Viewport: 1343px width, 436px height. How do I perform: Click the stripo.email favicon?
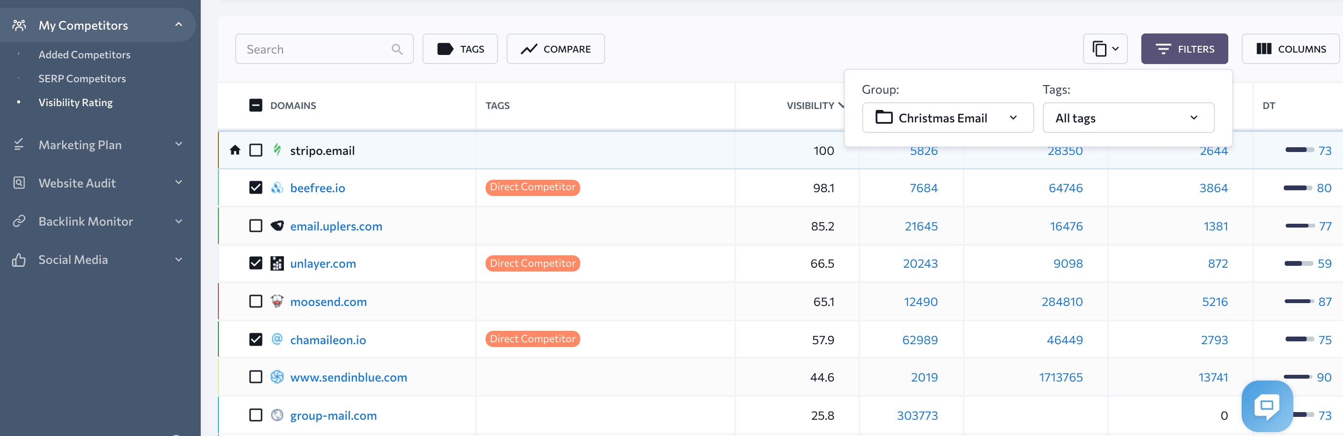point(277,150)
